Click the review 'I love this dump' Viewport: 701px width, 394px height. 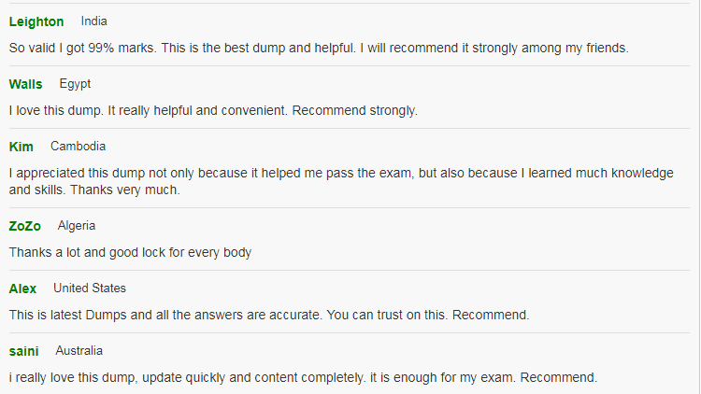213,110
